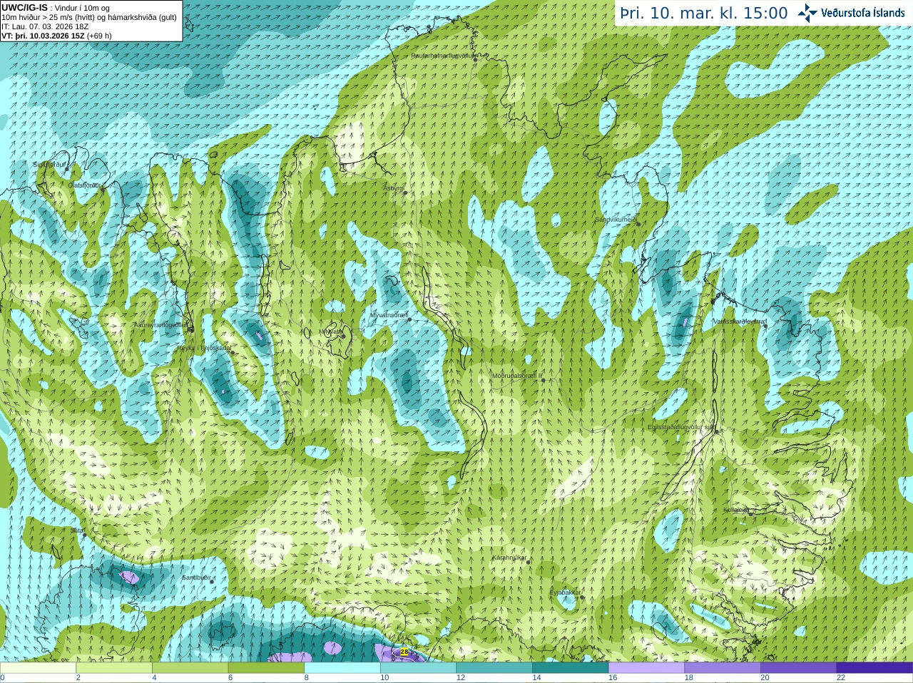Viewport: 913px width, 683px height.
Task: Select the 12–14 m/s legend color
Action: (x=494, y=668)
